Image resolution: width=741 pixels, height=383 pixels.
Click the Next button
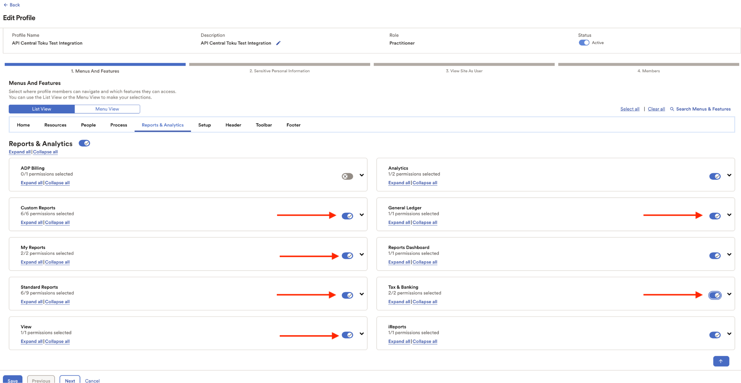pos(70,380)
